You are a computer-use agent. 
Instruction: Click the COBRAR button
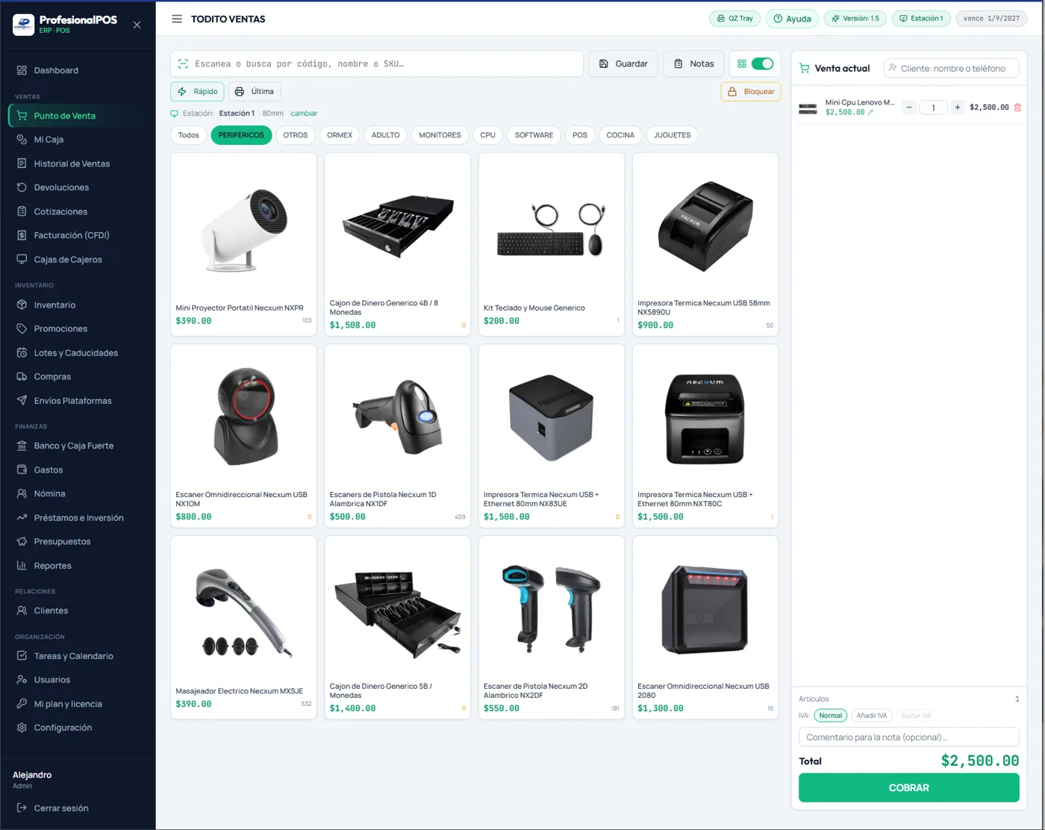908,787
